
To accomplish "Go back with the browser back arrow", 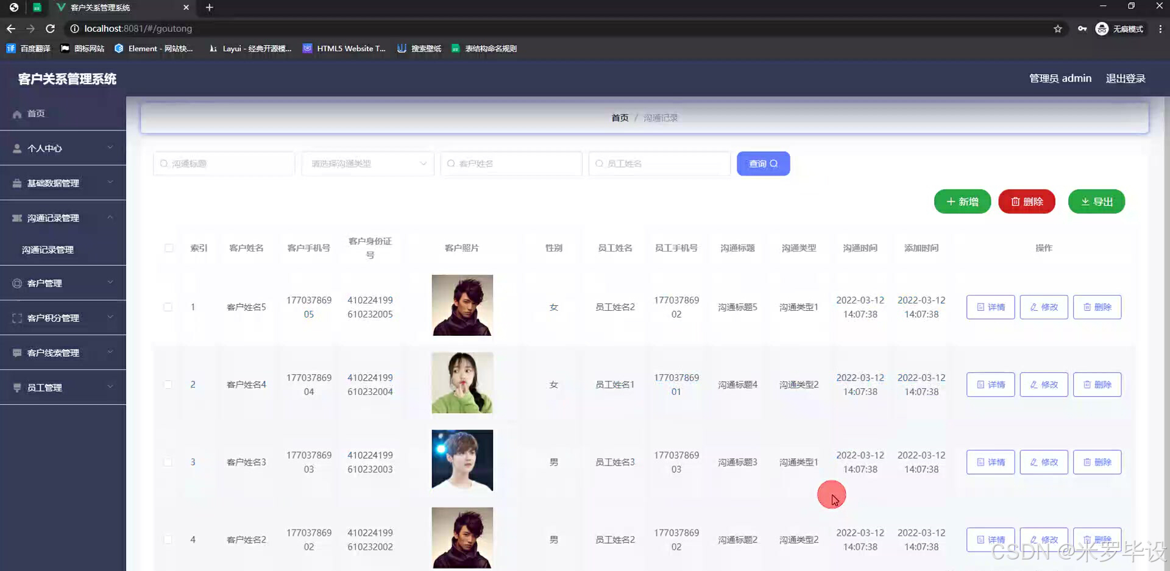I will coord(11,29).
